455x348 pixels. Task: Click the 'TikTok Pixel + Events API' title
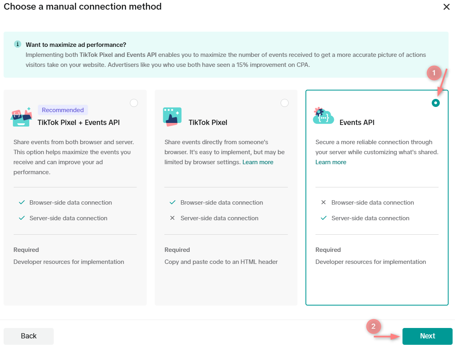(x=79, y=123)
